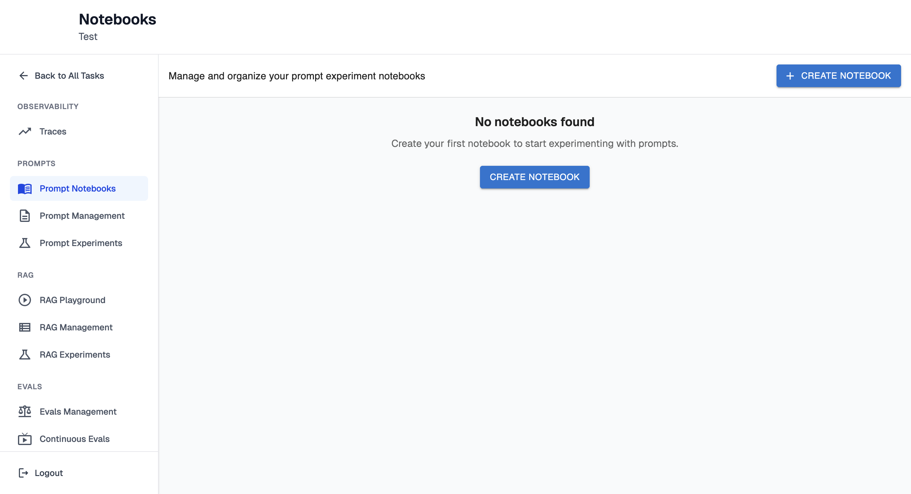The image size is (911, 494).
Task: Click the Evals Management balance-scale icon
Action: [25, 411]
